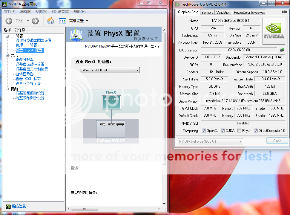Click the vertical scrollbar in PhysX panel
This screenshot has height=215, width=290.
(164, 99)
